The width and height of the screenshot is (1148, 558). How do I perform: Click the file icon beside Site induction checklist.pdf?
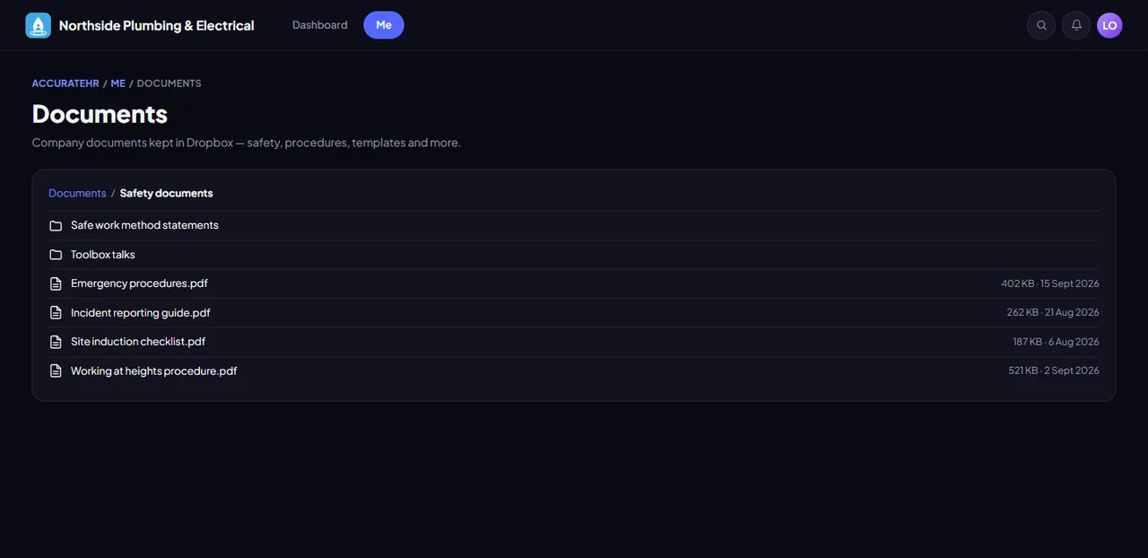56,342
